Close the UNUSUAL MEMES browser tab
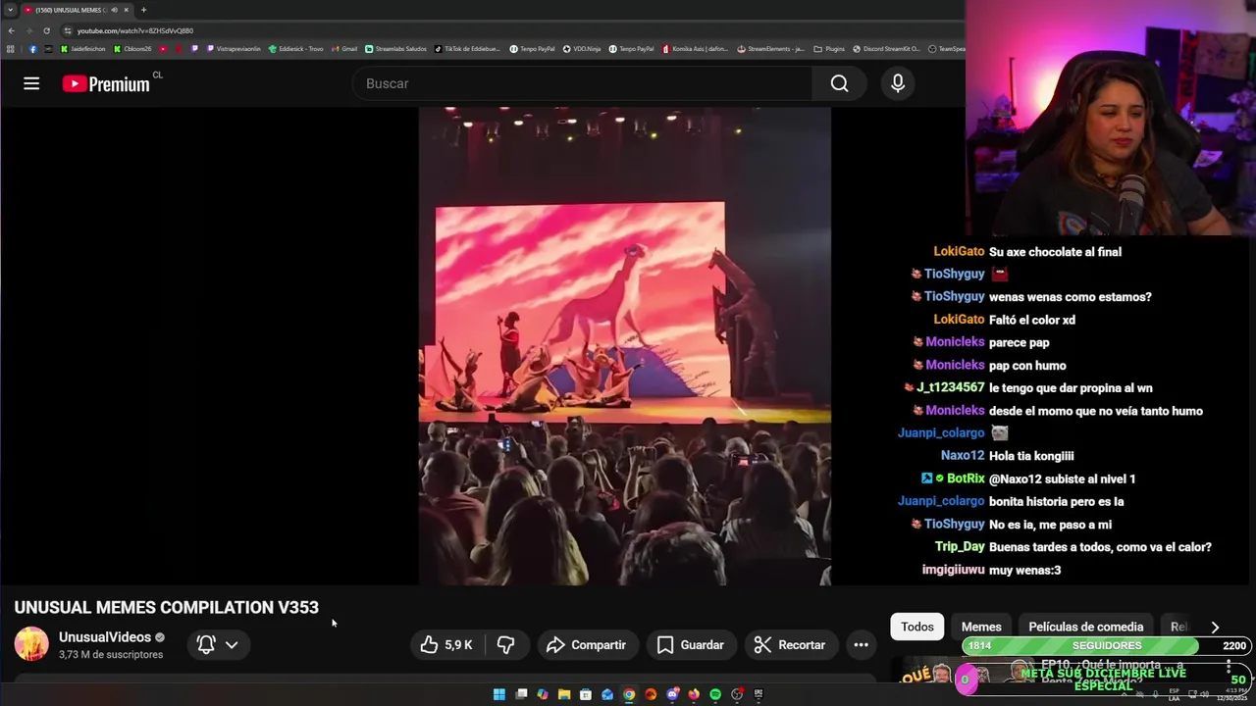The width and height of the screenshot is (1256, 706). 126,10
